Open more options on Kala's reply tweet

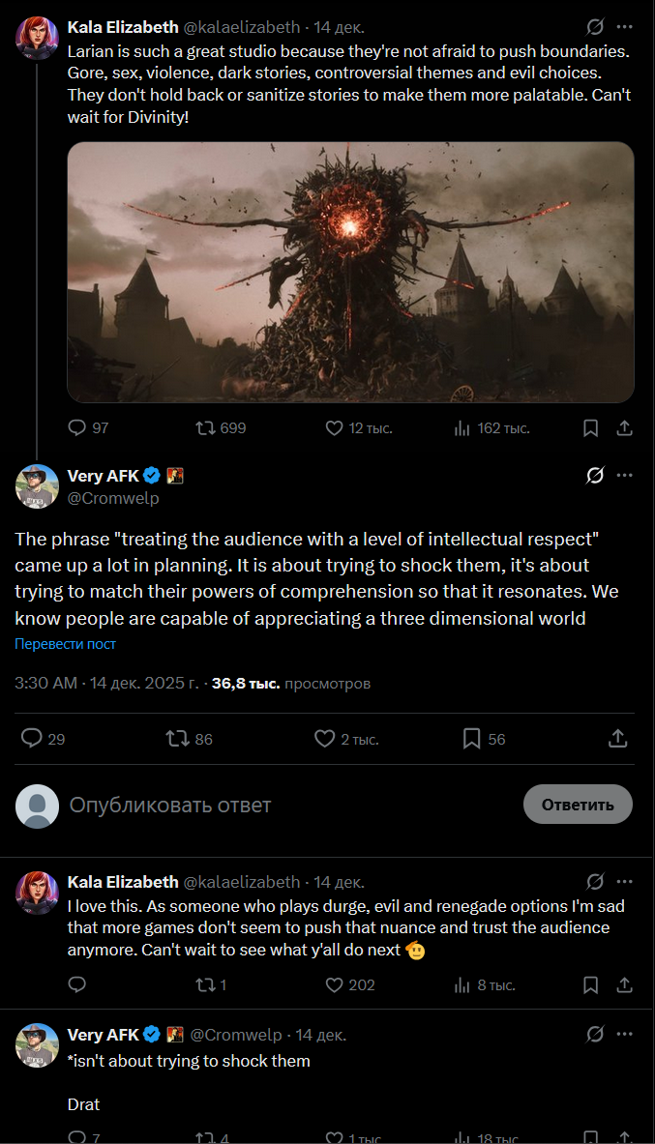pos(625,882)
